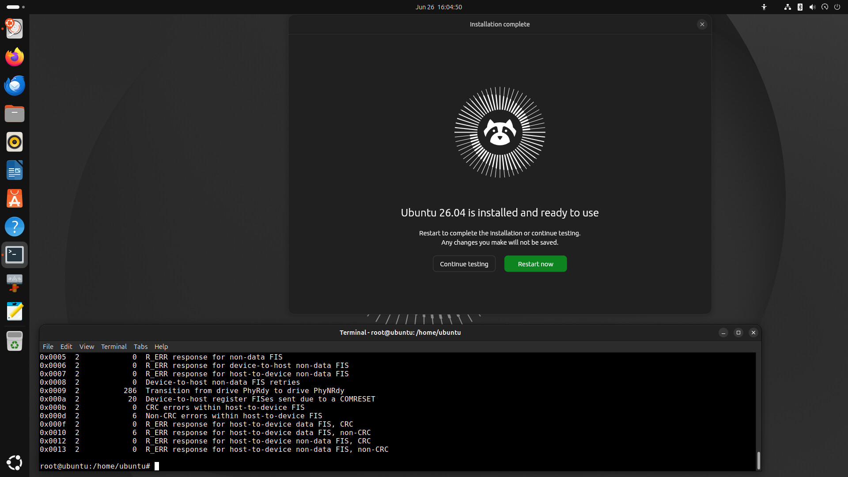Click the value 286 in the terminal output
Screen dimensions: 848x477
(130, 391)
